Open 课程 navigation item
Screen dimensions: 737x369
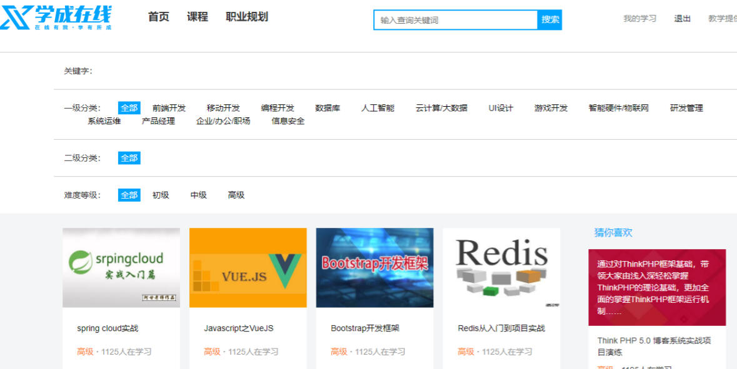point(198,17)
